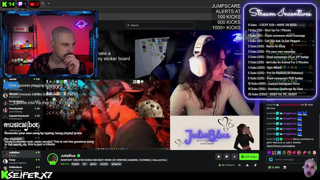Viewport: 320px width, 180px height.
Task: Click the 21,930 channel points balance
Action: tap(273, 167)
